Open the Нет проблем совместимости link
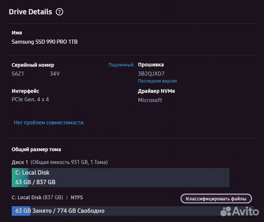The image size is (264, 222). click(x=49, y=123)
